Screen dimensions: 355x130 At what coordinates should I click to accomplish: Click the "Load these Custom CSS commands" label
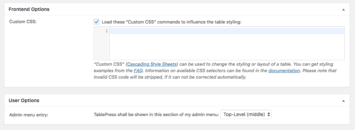click(172, 22)
